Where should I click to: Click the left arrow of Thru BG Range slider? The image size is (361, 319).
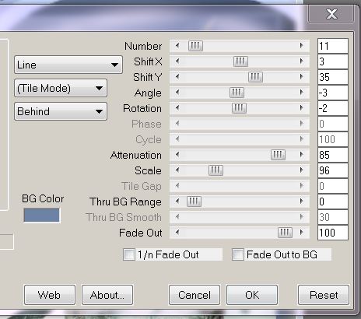point(177,202)
